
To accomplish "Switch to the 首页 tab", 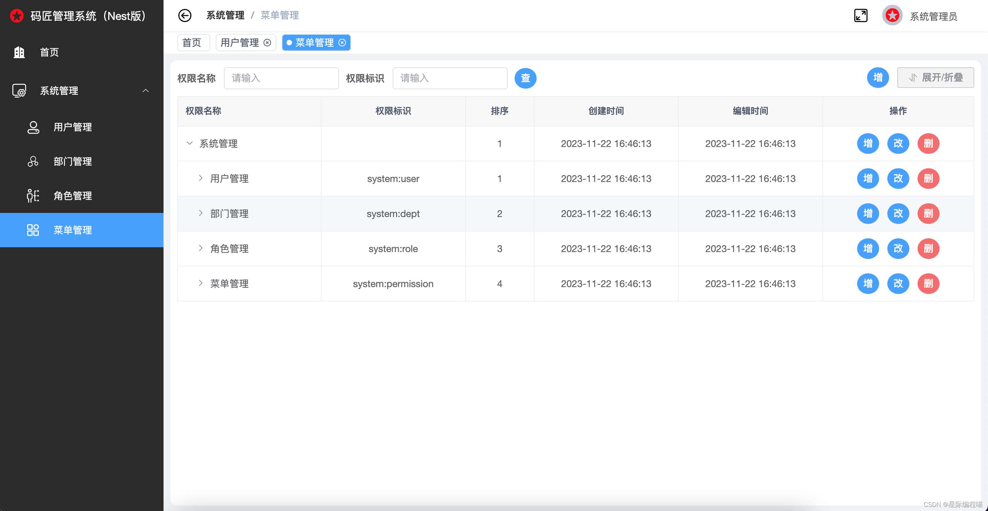I will pyautogui.click(x=193, y=43).
